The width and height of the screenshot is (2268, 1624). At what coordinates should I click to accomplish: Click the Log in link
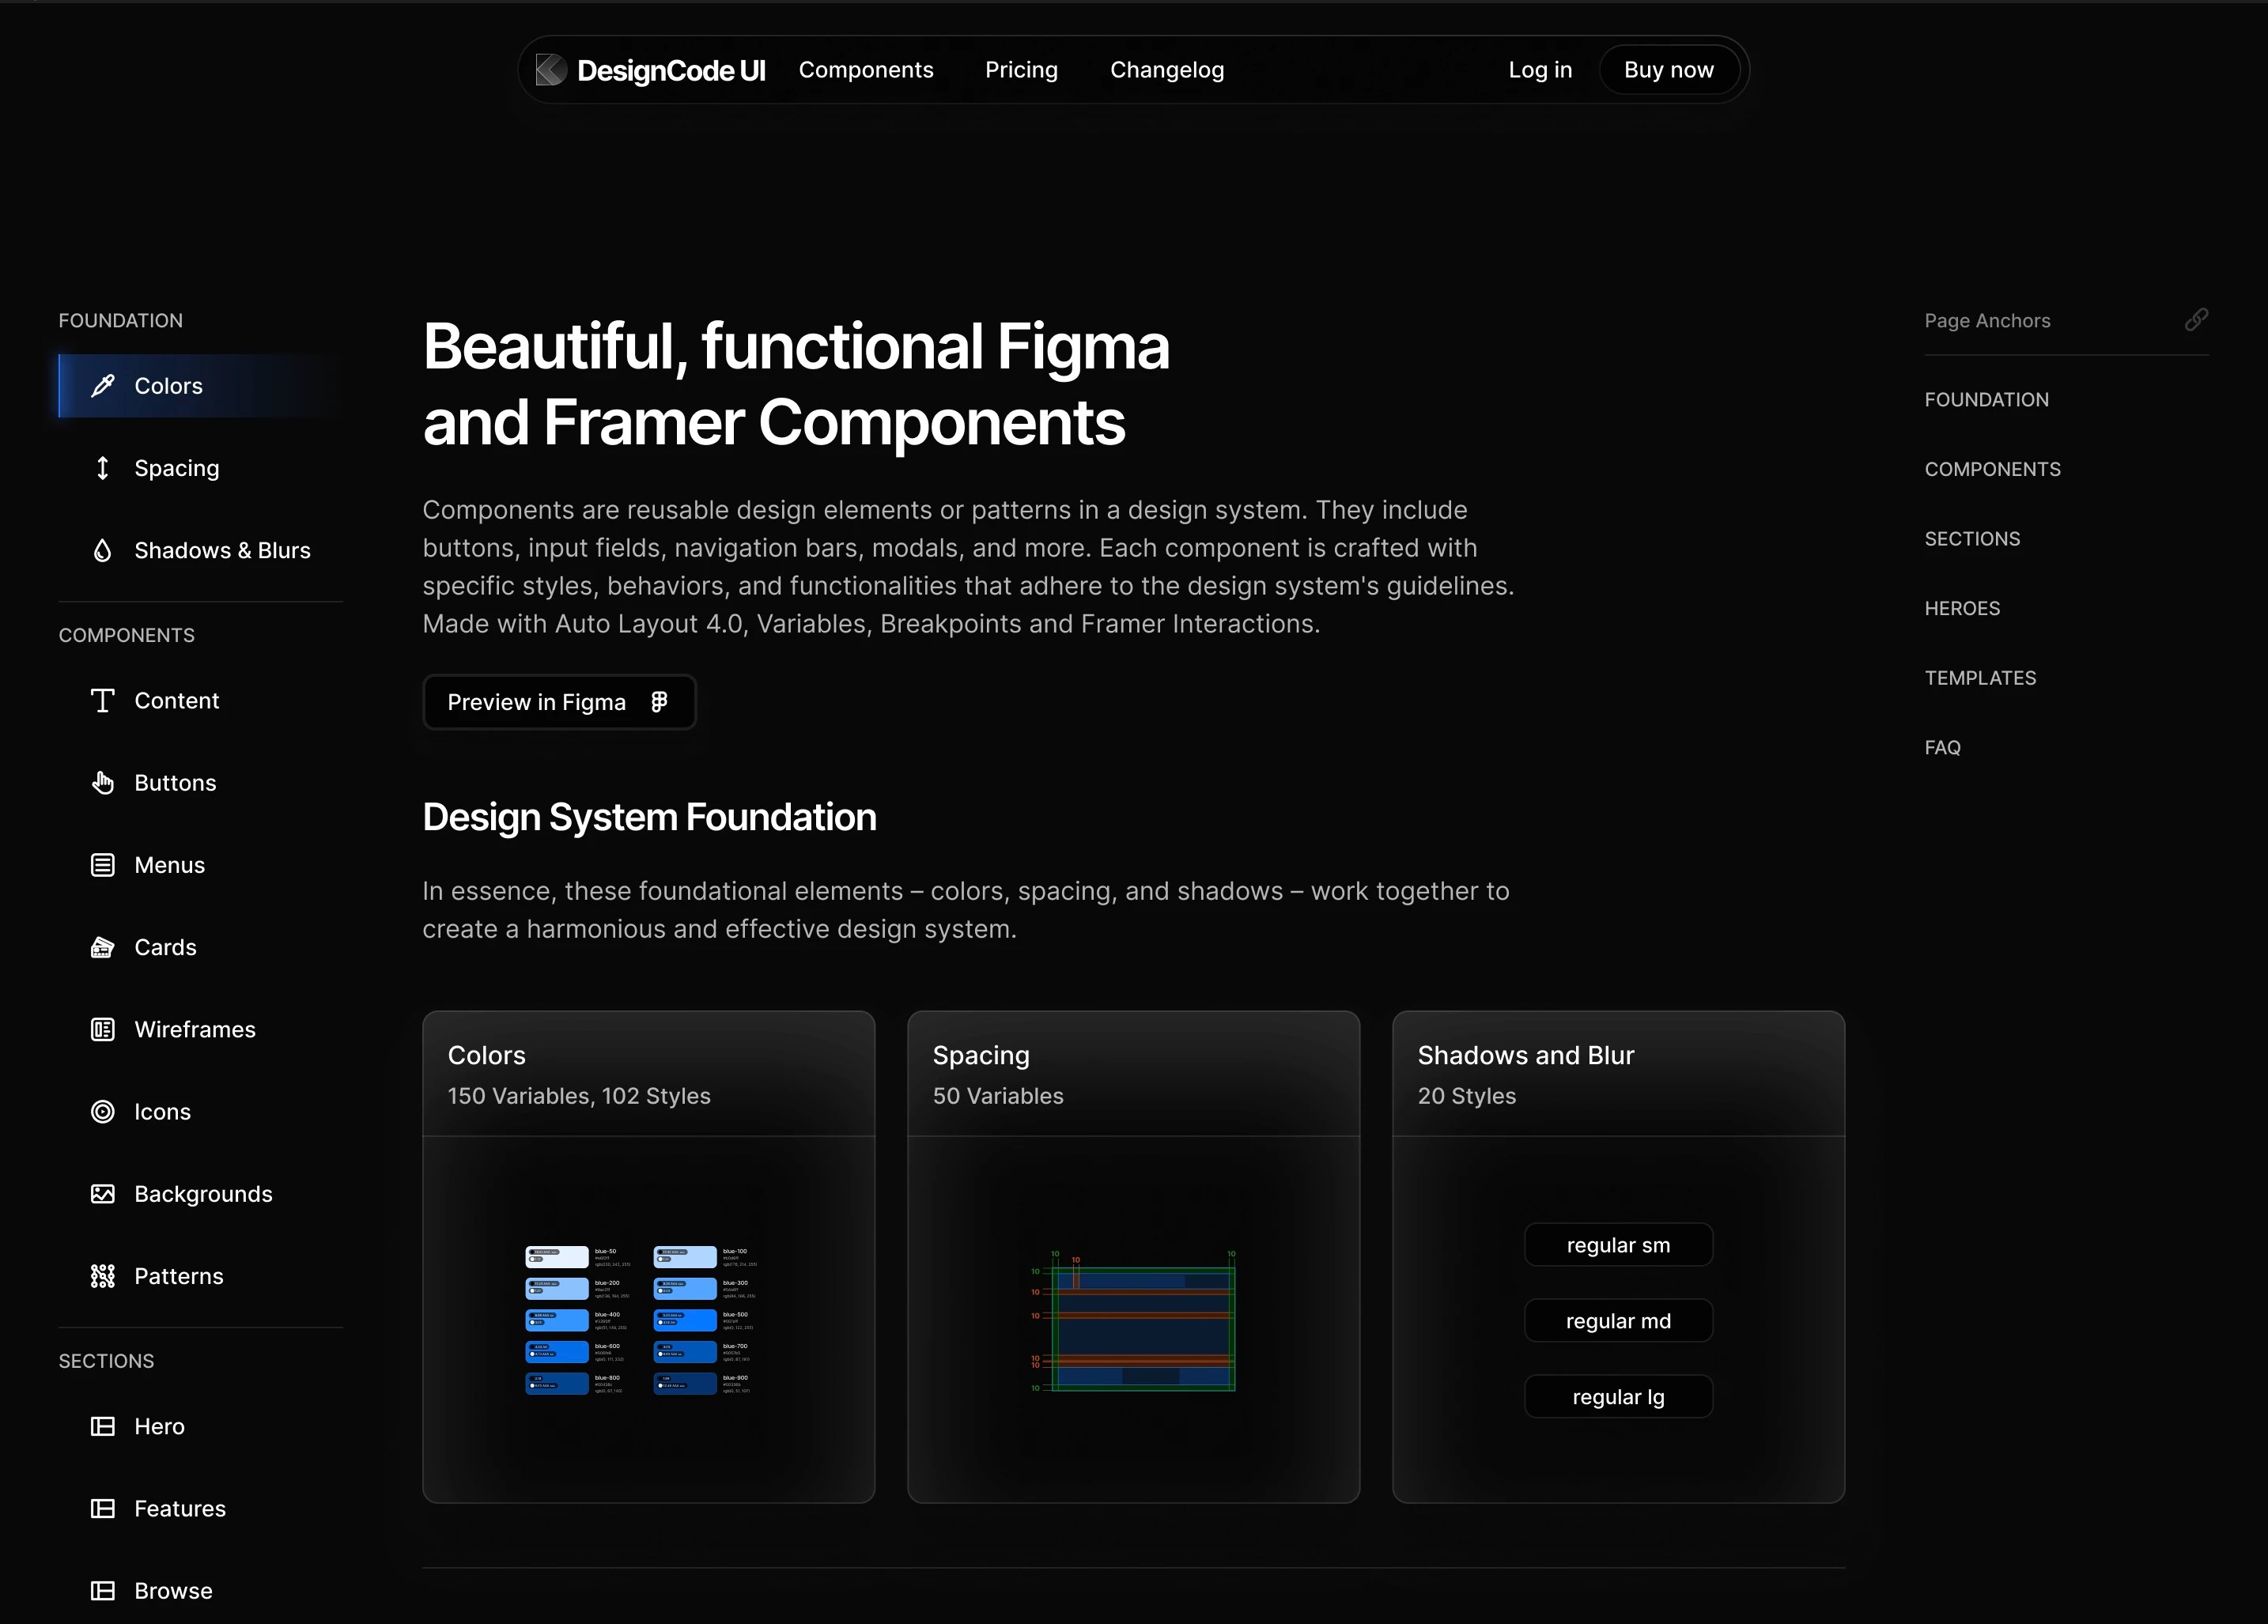point(1540,70)
